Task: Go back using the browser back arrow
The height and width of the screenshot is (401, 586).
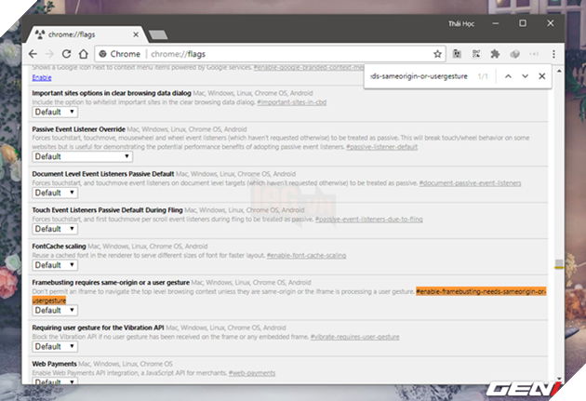Action: tap(33, 54)
